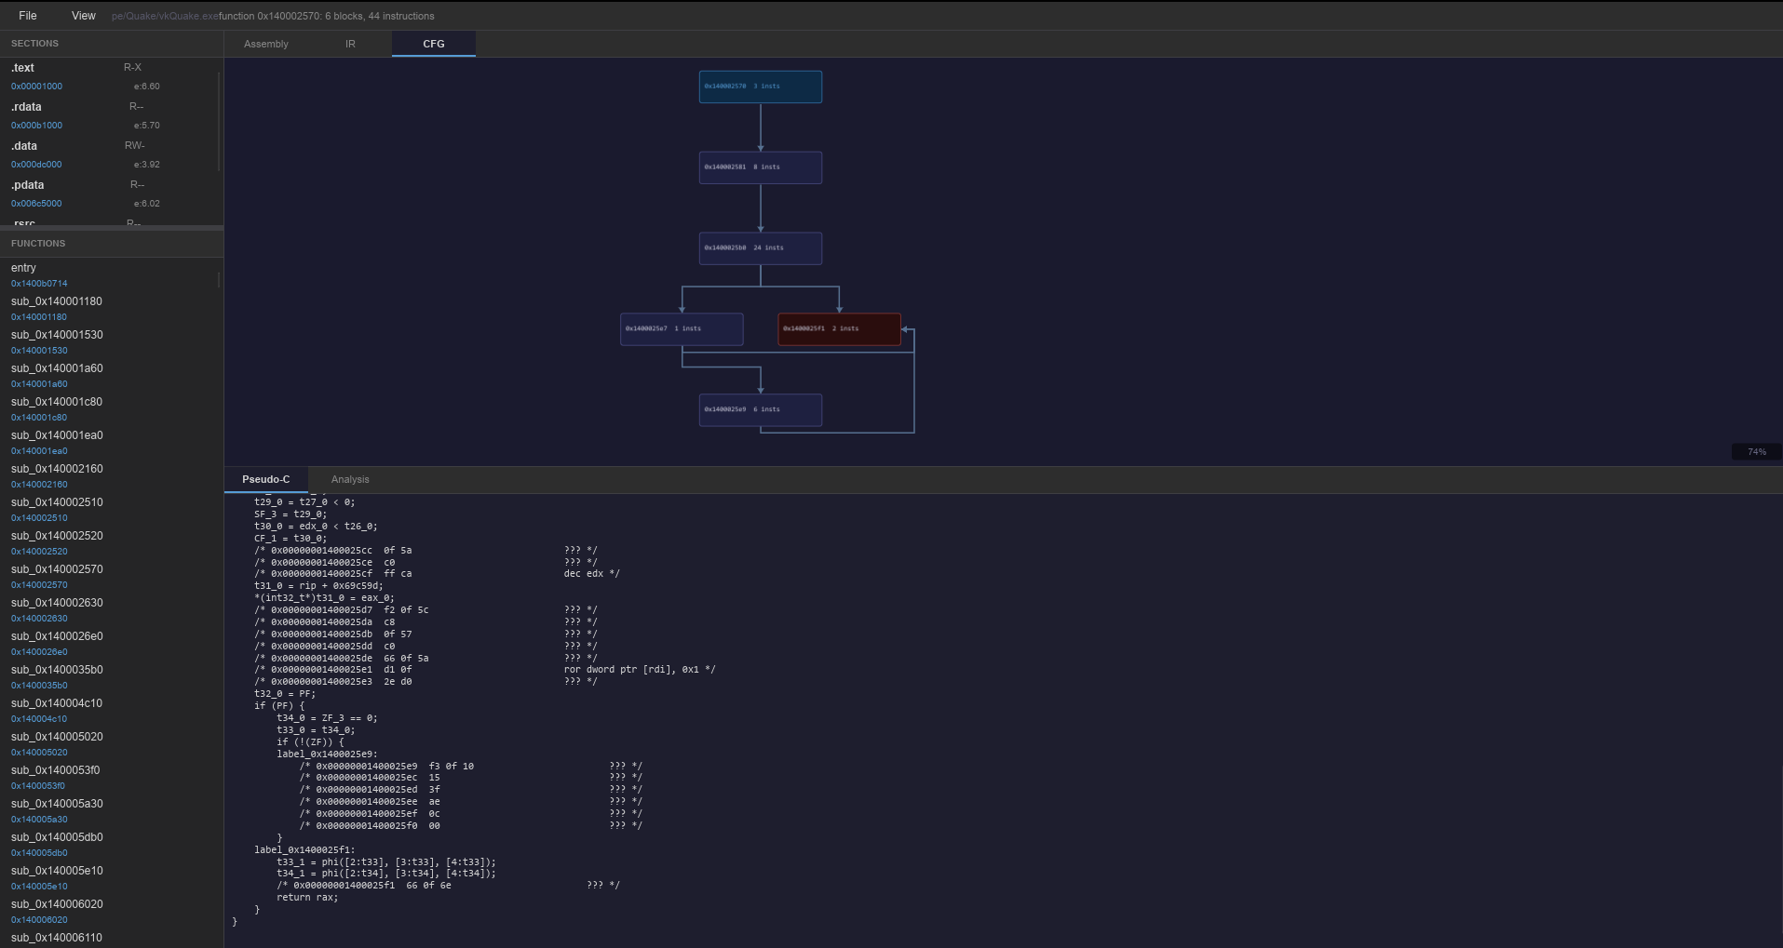Click the FUNCTIONS panel header
This screenshot has width=1783, height=948.
click(x=112, y=244)
